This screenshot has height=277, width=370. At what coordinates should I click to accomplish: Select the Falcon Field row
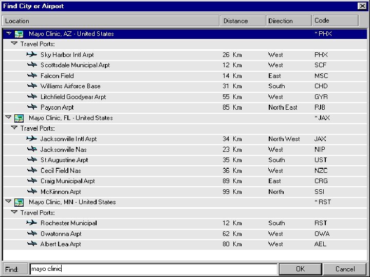click(185, 76)
